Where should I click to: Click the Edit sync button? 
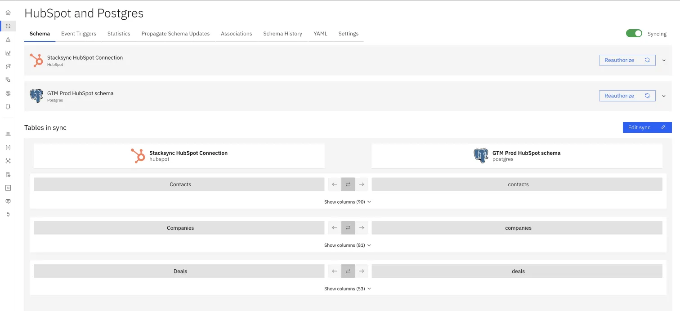pyautogui.click(x=647, y=127)
